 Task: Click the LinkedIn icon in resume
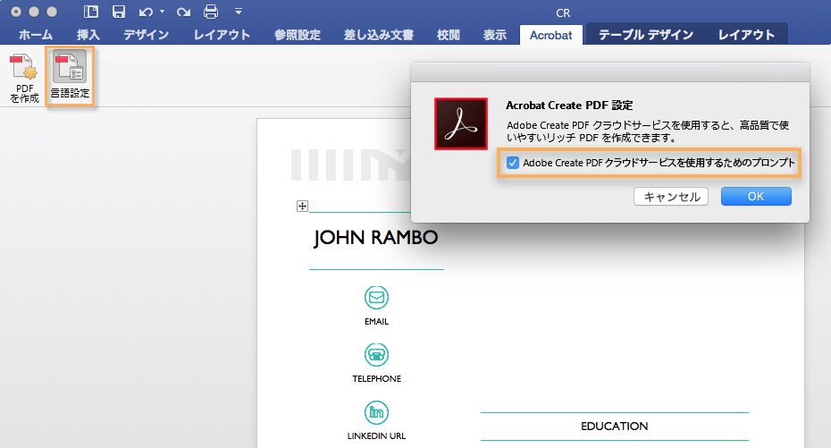coord(376,412)
